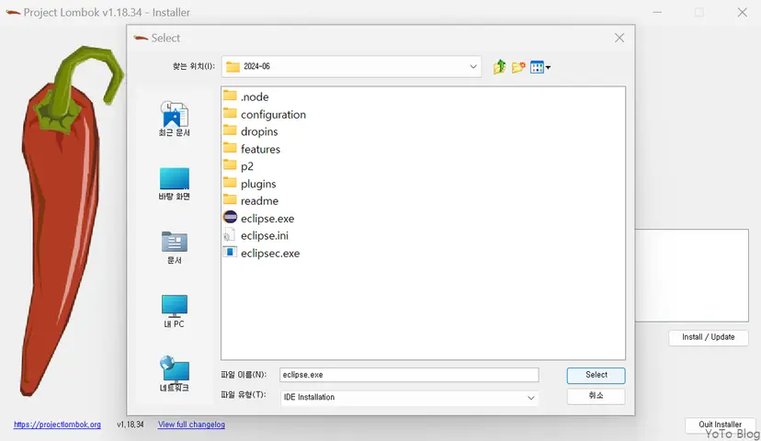Screen dimensions: 761x441
Task: Open Recent Documents shortcut (최근 문서)
Action: pos(175,119)
